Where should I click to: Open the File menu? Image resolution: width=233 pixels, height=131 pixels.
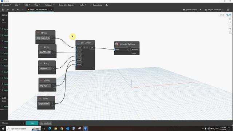(x=18, y=5)
